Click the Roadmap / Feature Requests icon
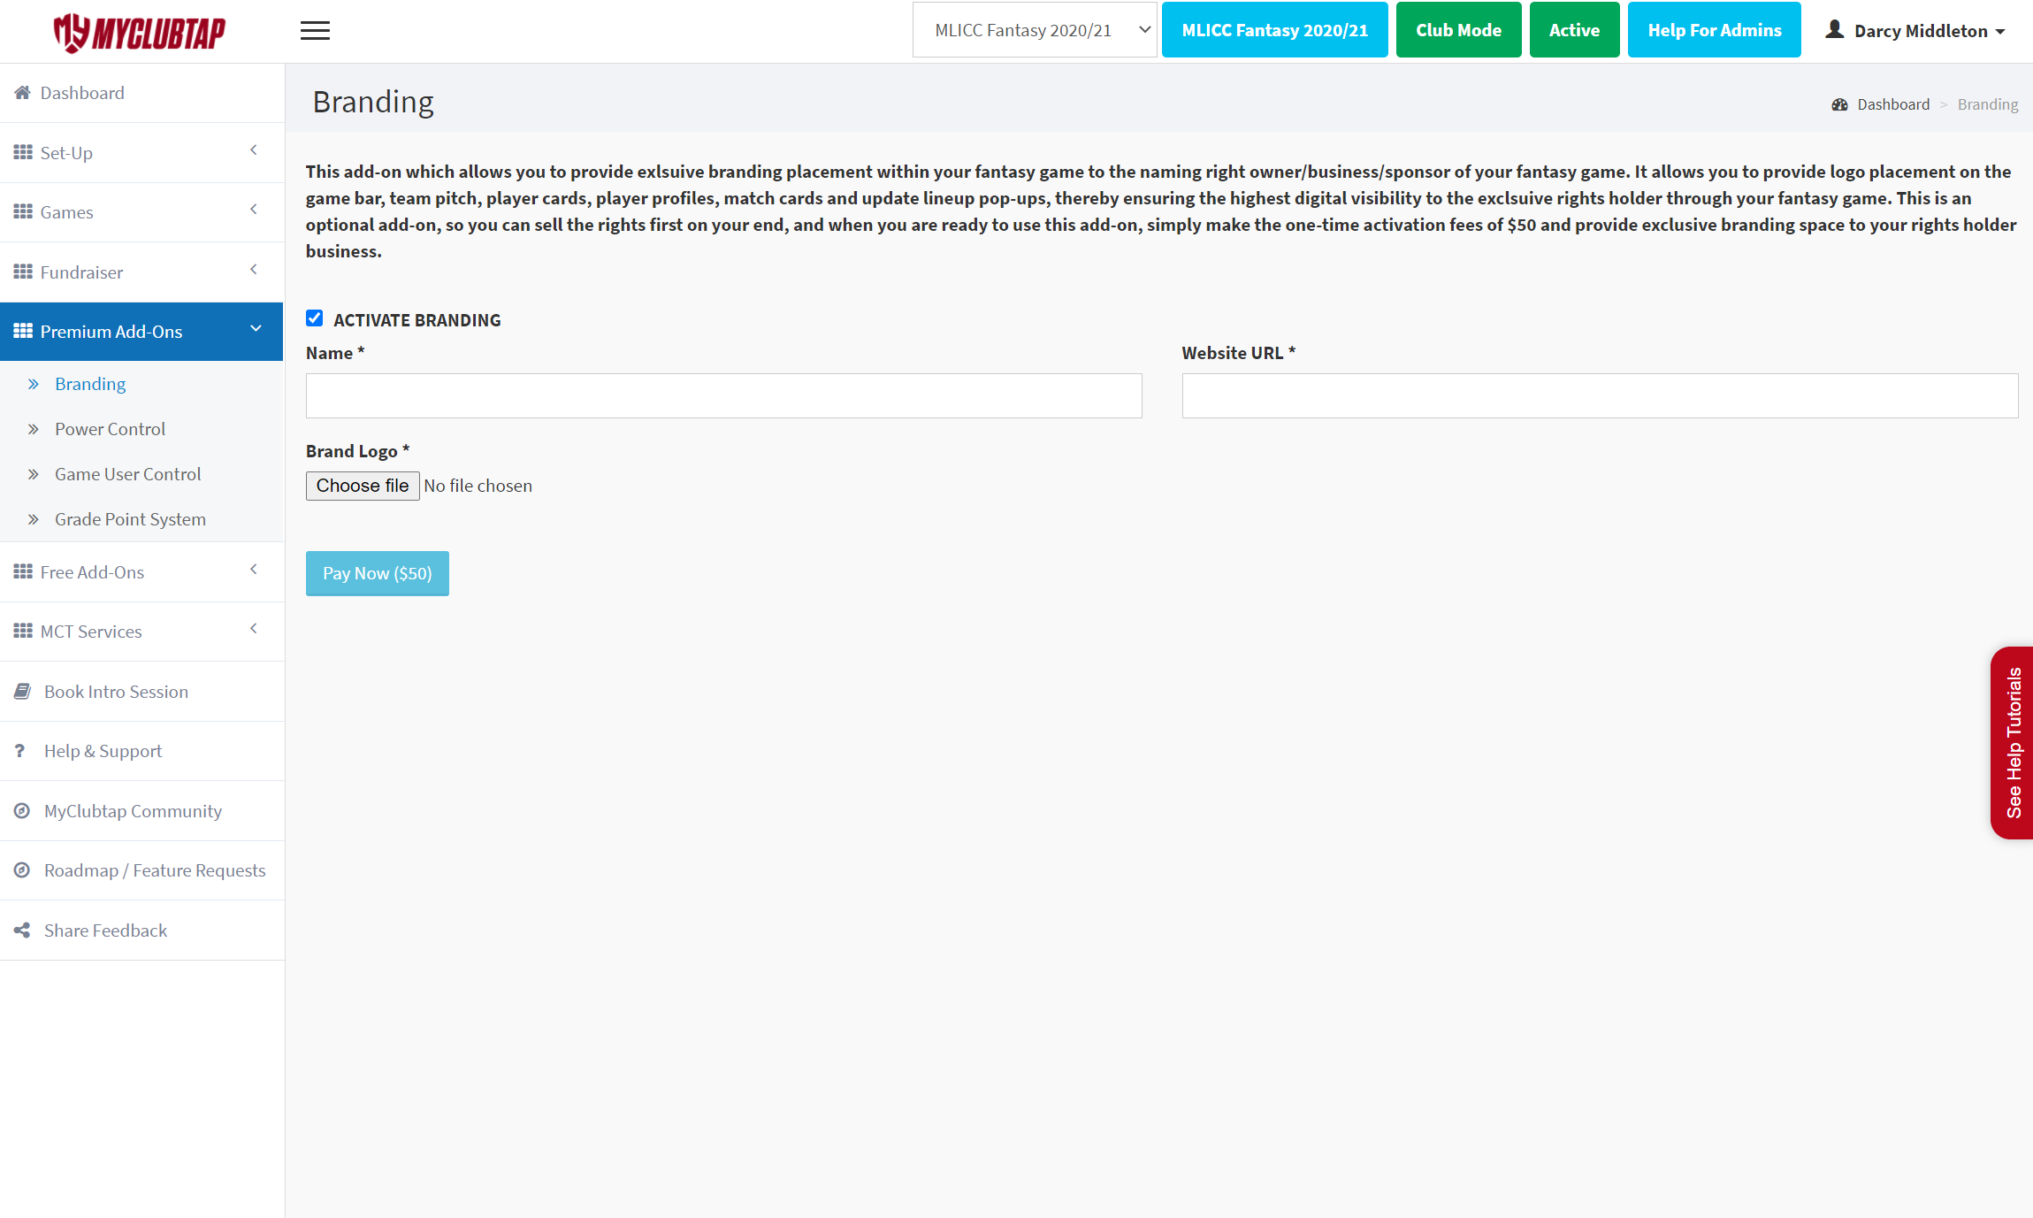This screenshot has width=2033, height=1218. 22,870
